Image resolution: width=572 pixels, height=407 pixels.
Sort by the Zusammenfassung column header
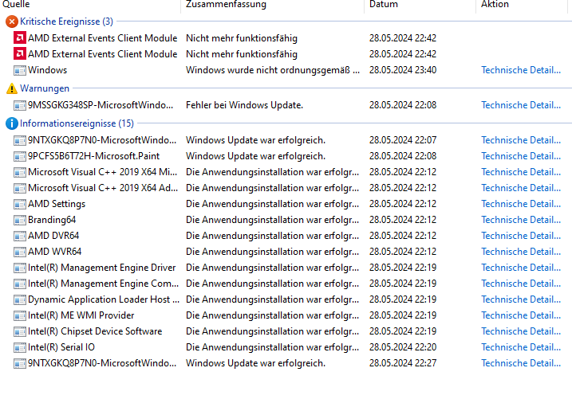227,4
